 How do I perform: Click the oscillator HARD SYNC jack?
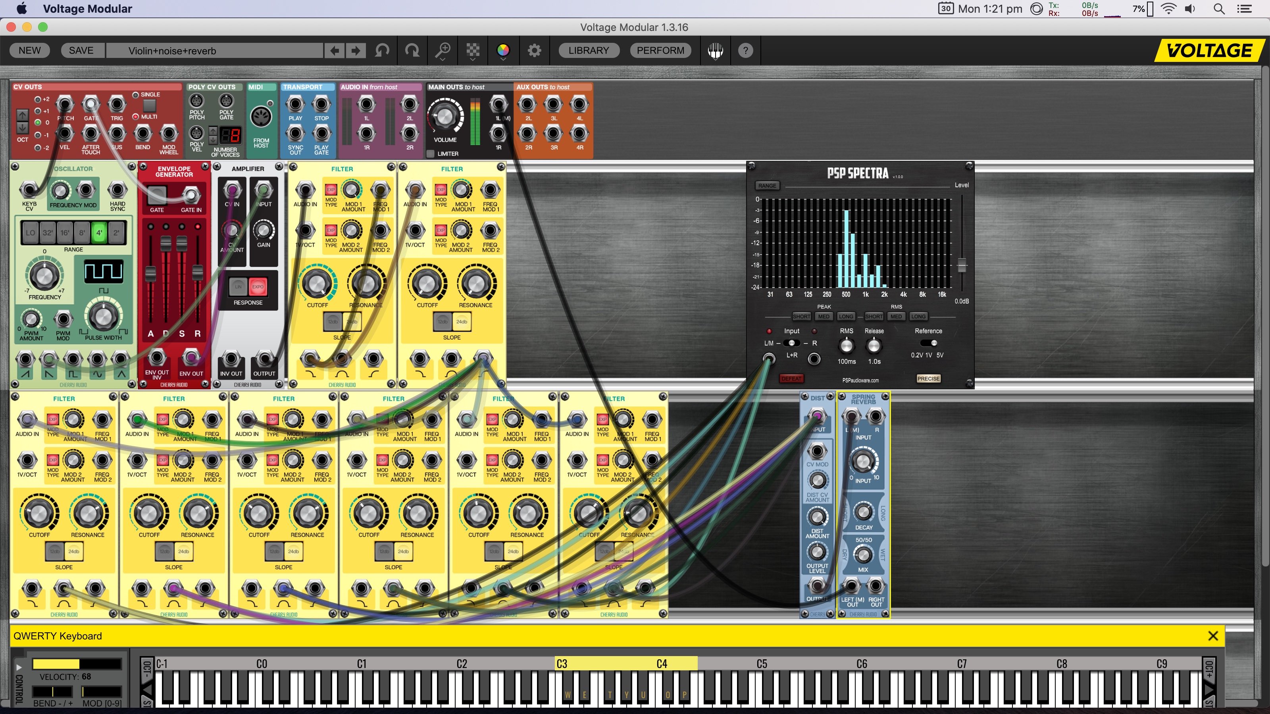pos(117,190)
